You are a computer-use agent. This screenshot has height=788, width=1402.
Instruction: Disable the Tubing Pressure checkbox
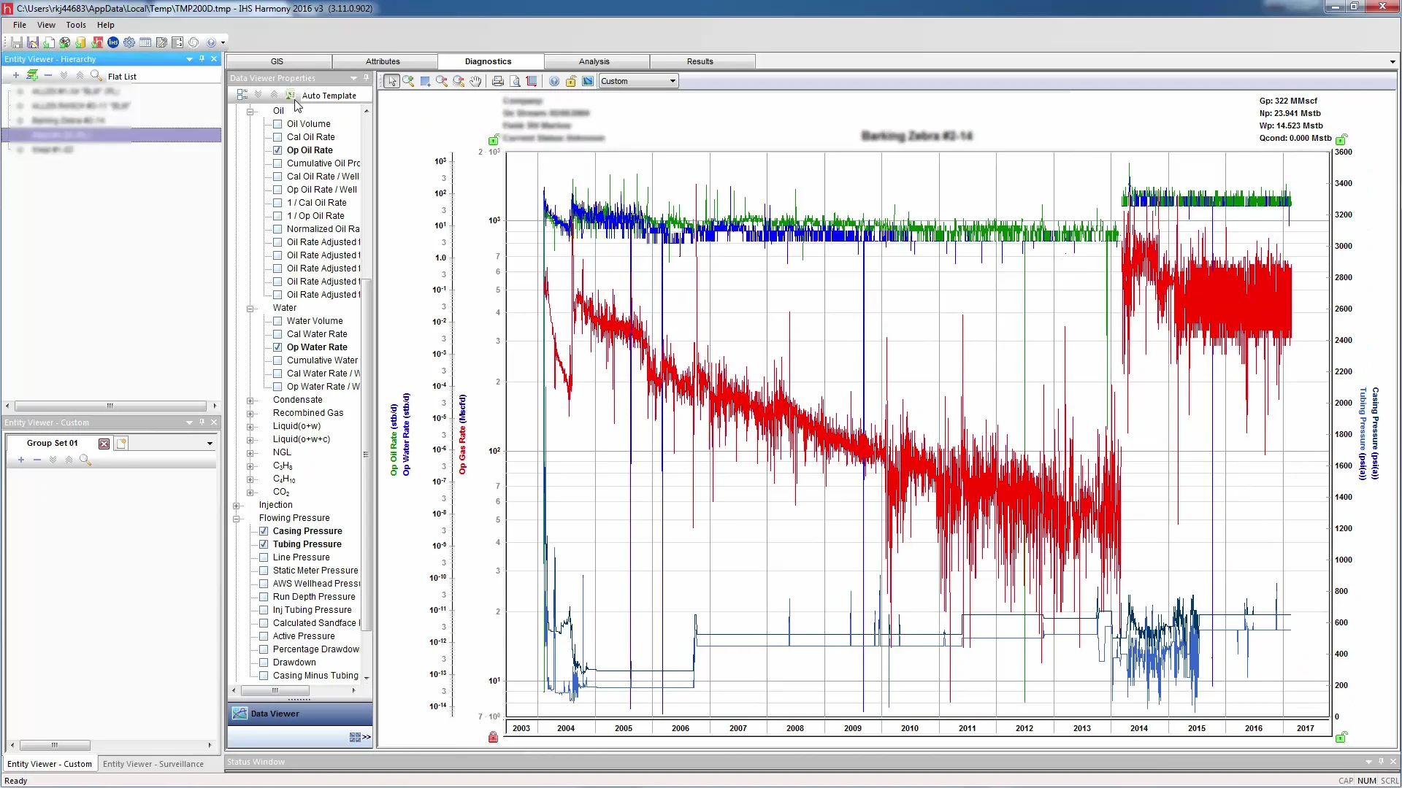coord(264,544)
